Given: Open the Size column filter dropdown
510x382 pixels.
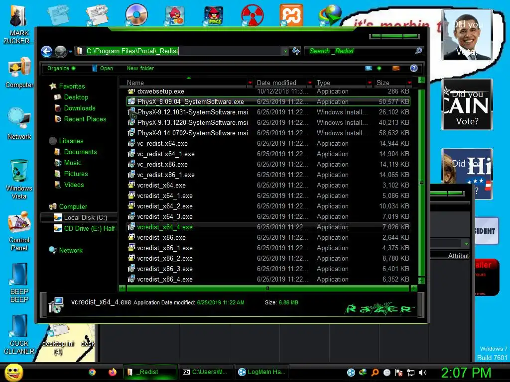Looking at the screenshot, I should [409, 83].
